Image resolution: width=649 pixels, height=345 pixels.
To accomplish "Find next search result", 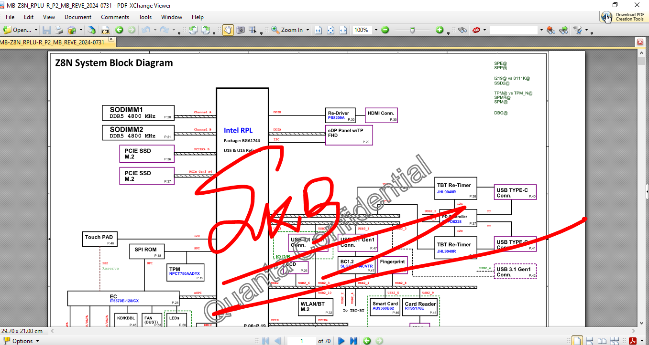I will [x=563, y=30].
